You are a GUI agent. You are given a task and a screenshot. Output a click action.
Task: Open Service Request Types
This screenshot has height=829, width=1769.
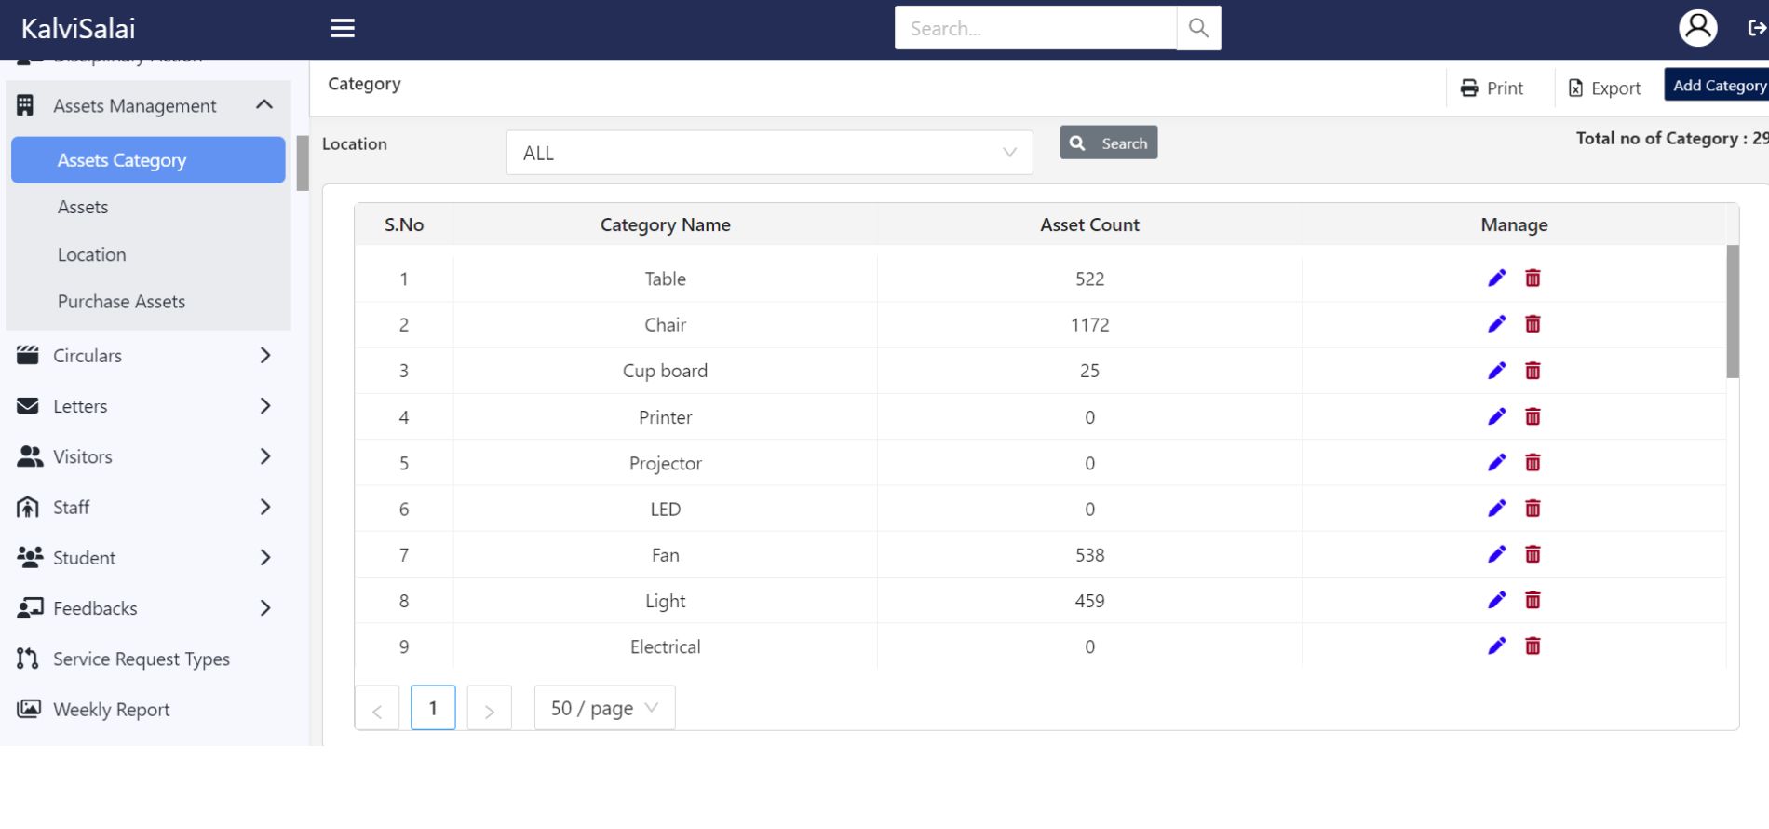[x=142, y=659]
